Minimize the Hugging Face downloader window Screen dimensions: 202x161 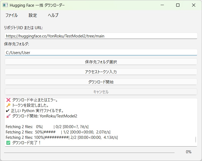tap(162, 5)
